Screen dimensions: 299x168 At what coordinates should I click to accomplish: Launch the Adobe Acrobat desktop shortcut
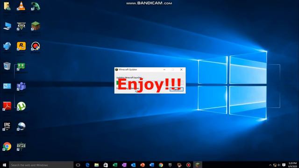point(7,106)
